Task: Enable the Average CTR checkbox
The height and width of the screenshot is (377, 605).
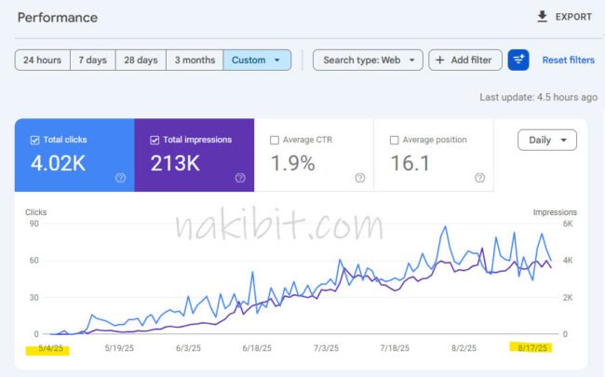Action: point(275,140)
